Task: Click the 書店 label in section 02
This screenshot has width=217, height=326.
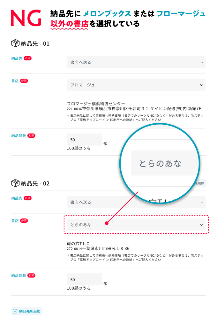Action: click(15, 221)
